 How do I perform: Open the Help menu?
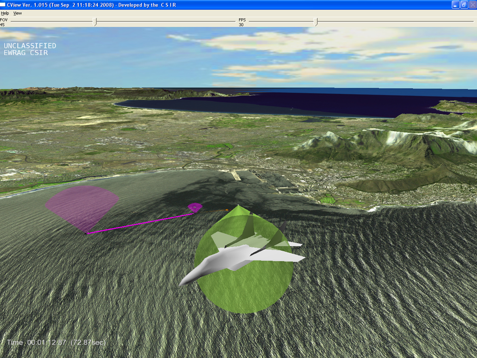(x=5, y=14)
